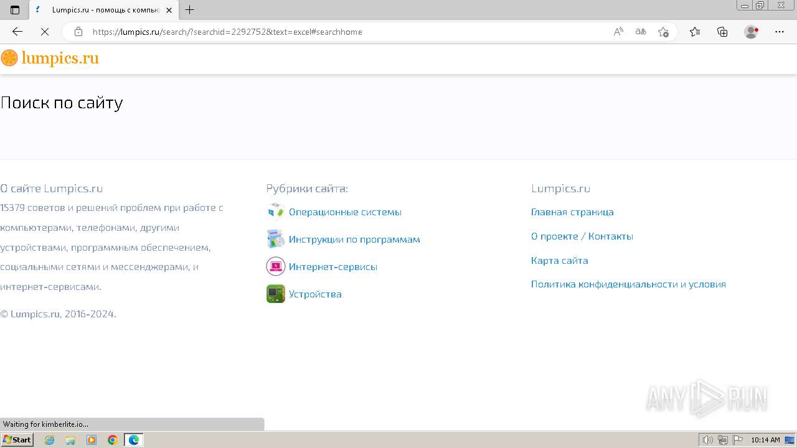Open the Favorites list

point(695,32)
